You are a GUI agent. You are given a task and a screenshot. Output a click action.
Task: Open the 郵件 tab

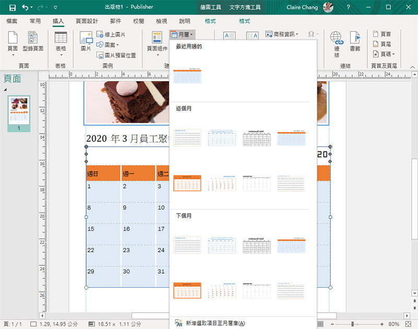(x=115, y=21)
